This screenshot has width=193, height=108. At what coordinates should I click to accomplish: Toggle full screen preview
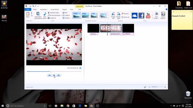[x=80, y=68]
